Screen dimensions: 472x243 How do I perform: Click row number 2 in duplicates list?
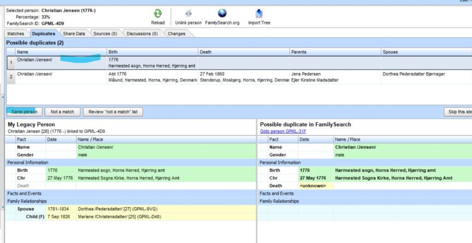click(x=11, y=77)
